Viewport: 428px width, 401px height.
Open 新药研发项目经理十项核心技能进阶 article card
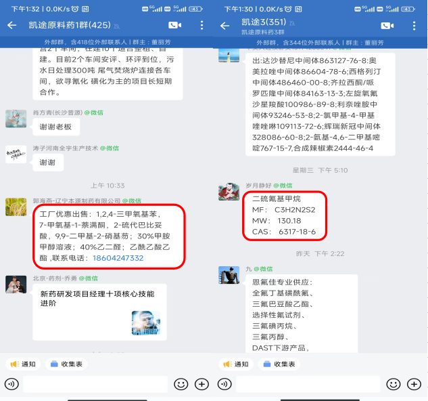(99, 312)
